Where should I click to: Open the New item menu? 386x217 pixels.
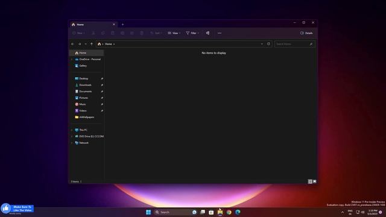click(79, 33)
